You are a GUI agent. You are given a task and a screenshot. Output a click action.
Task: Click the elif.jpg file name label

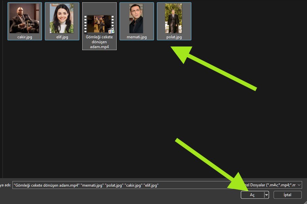[x=62, y=37]
